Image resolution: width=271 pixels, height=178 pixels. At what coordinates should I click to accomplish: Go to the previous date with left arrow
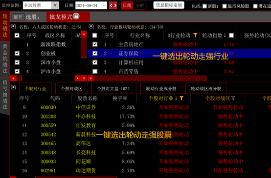tap(111, 5)
